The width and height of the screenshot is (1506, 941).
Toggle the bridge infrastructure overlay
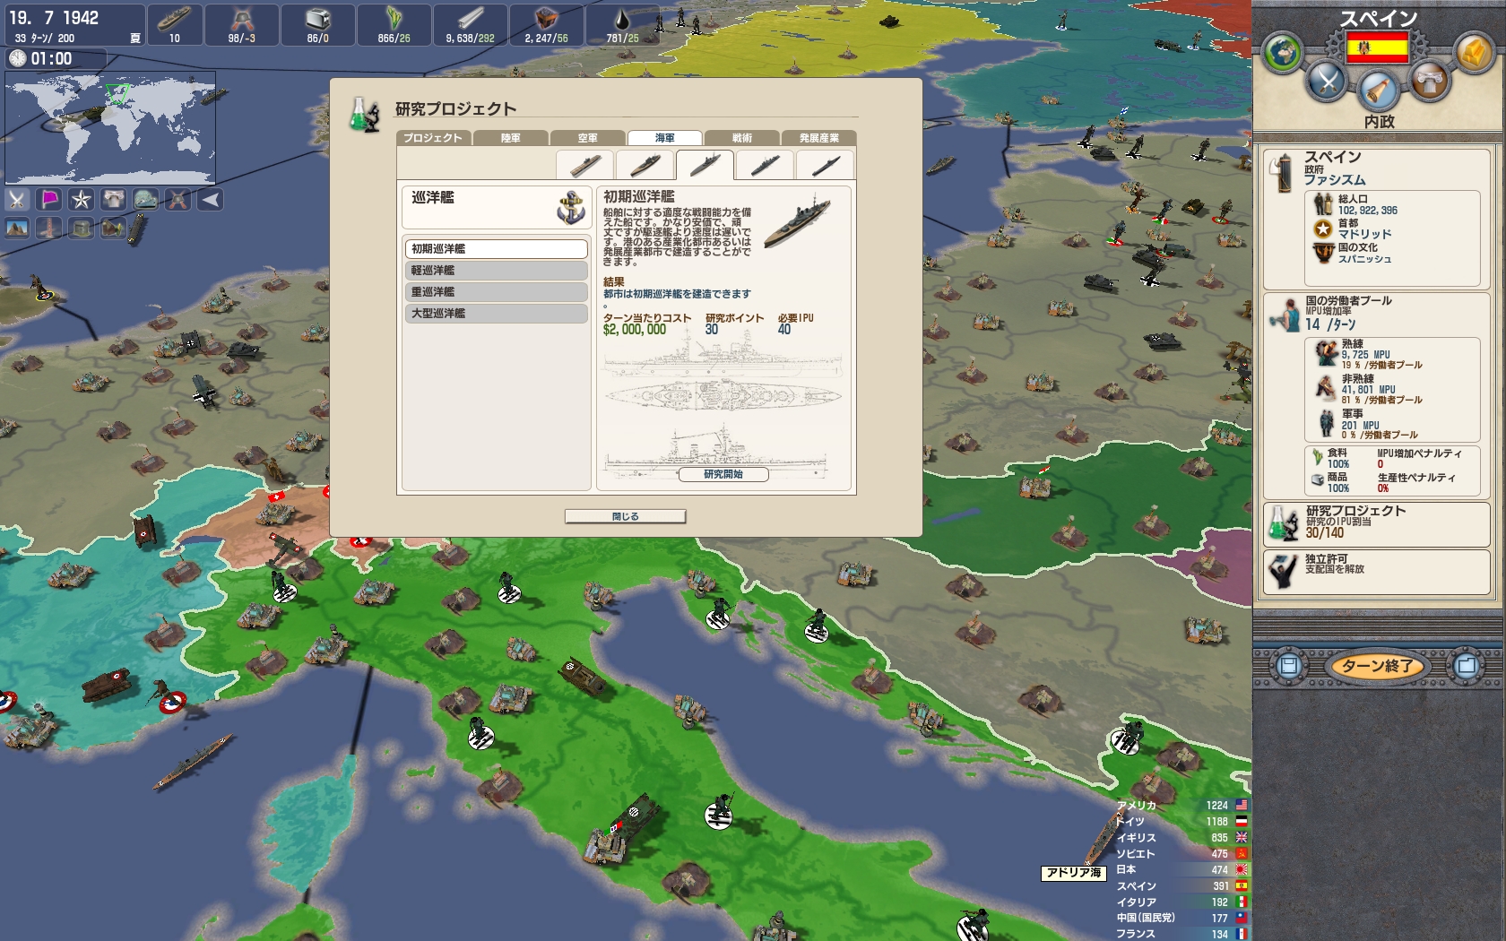click(49, 229)
